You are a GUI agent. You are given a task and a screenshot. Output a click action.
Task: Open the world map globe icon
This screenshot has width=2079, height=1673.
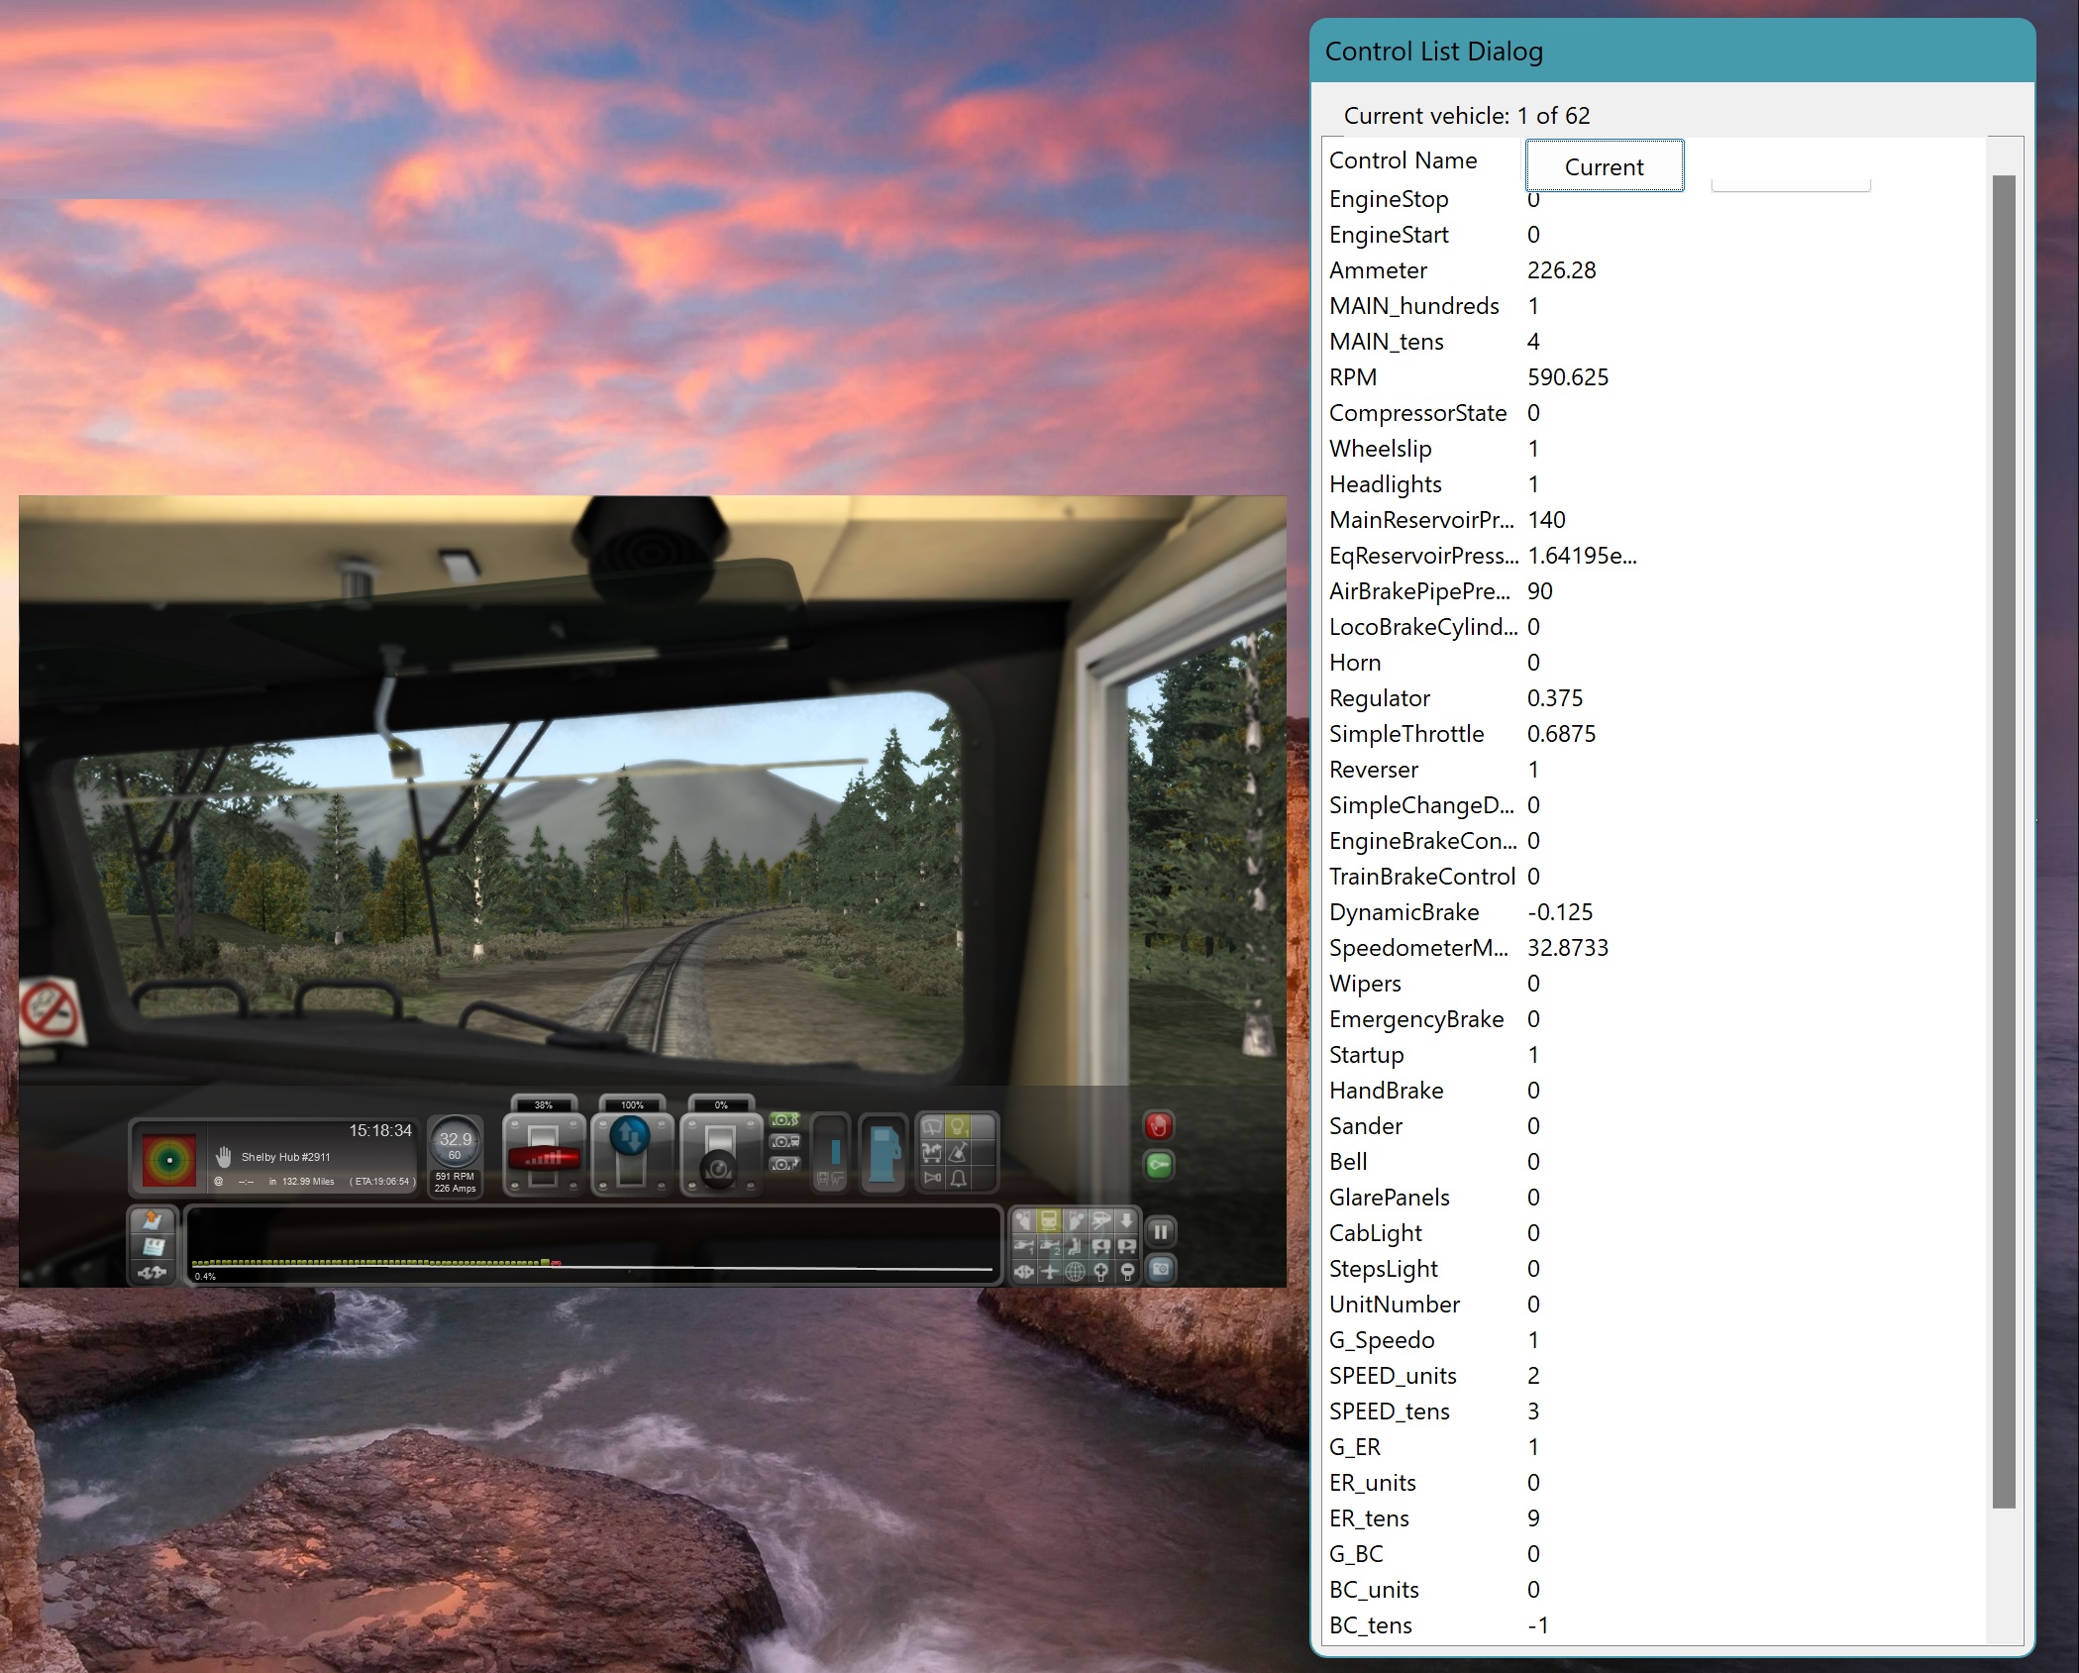(x=1075, y=1271)
